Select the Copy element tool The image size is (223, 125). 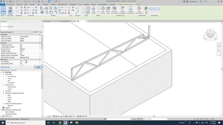(46, 12)
